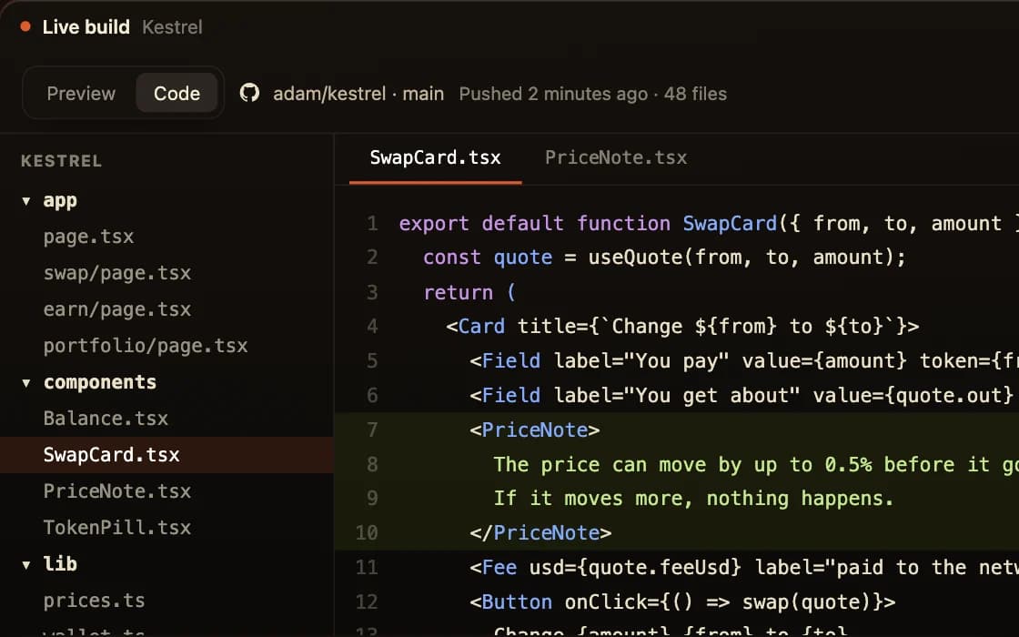Switch to the Preview view

[81, 94]
